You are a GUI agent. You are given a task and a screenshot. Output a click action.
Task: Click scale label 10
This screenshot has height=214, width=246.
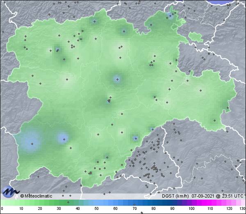[21, 209]
